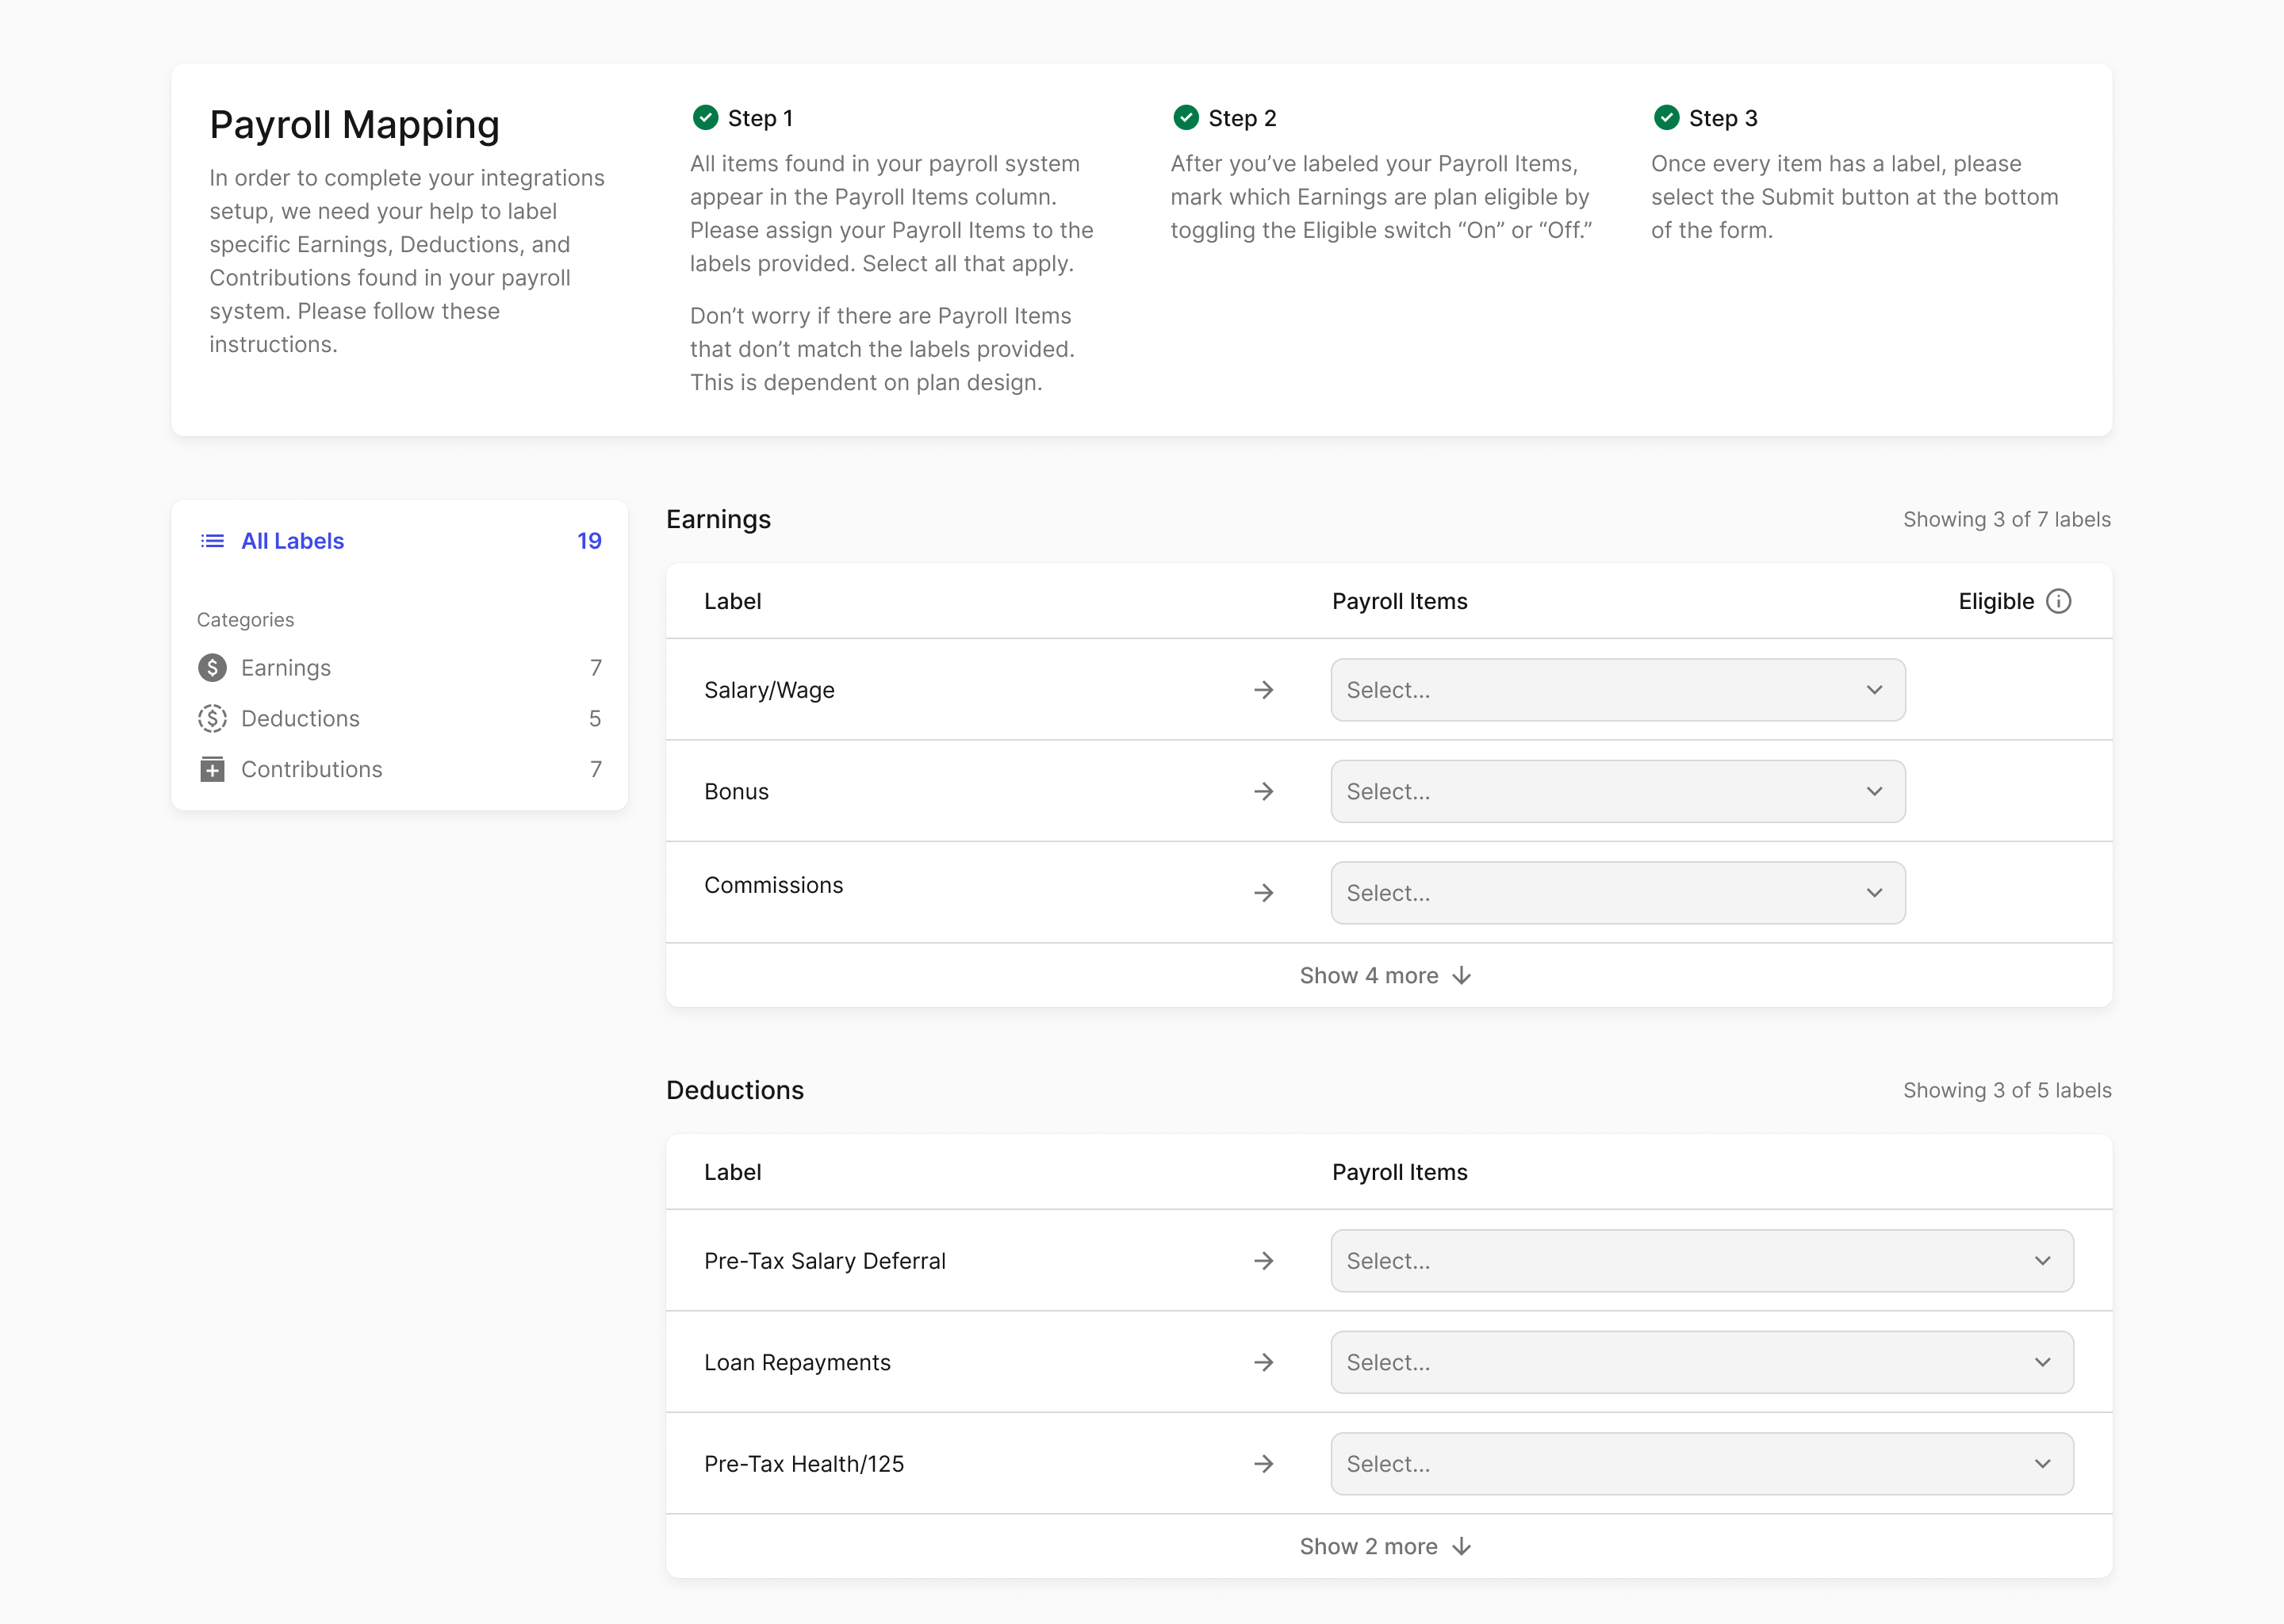2284x1624 pixels.
Task: Click the 'Showing 3 of 5 labels' text
Action: (2007, 1090)
